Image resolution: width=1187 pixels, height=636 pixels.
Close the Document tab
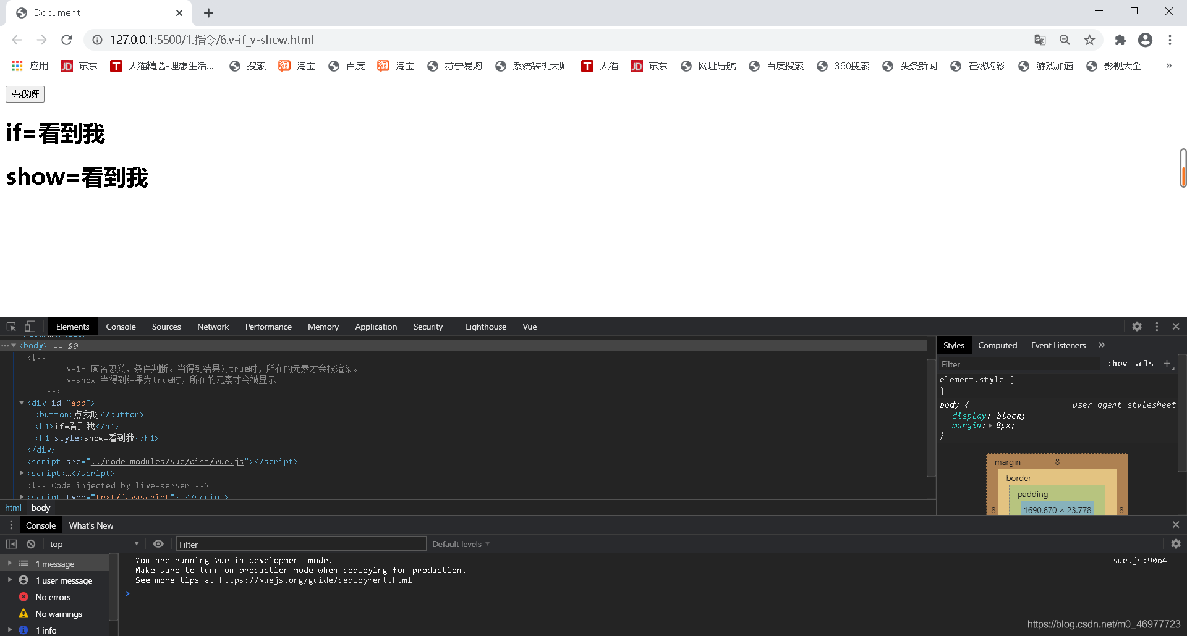coord(179,13)
